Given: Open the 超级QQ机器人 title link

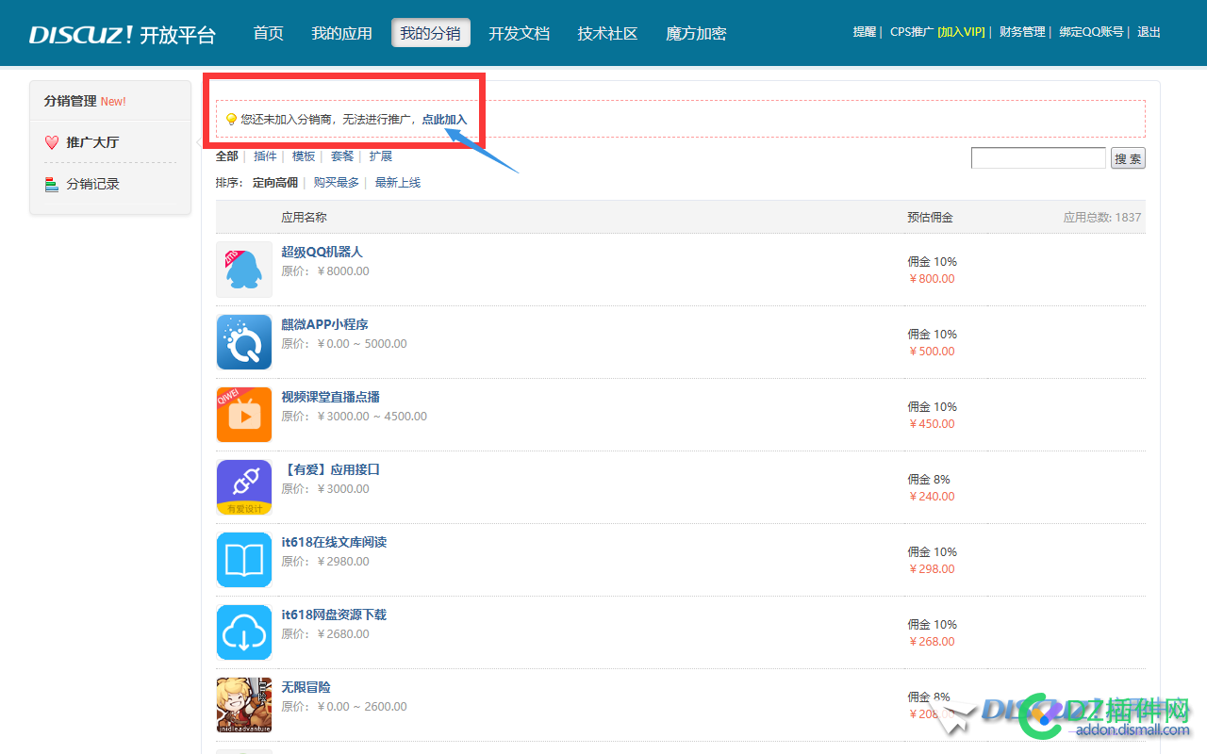Looking at the screenshot, I should coord(322,252).
